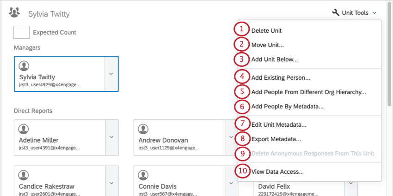
Task: Click Andrew Donovan's avatar icon
Action: [143, 129]
